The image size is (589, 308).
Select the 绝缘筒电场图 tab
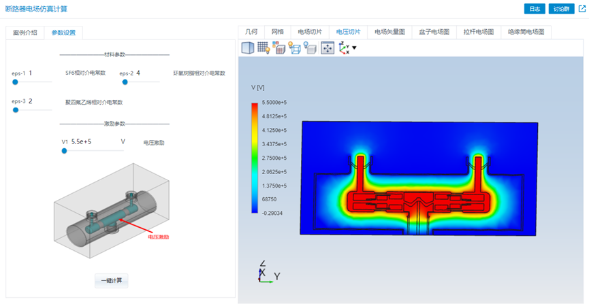click(x=526, y=32)
